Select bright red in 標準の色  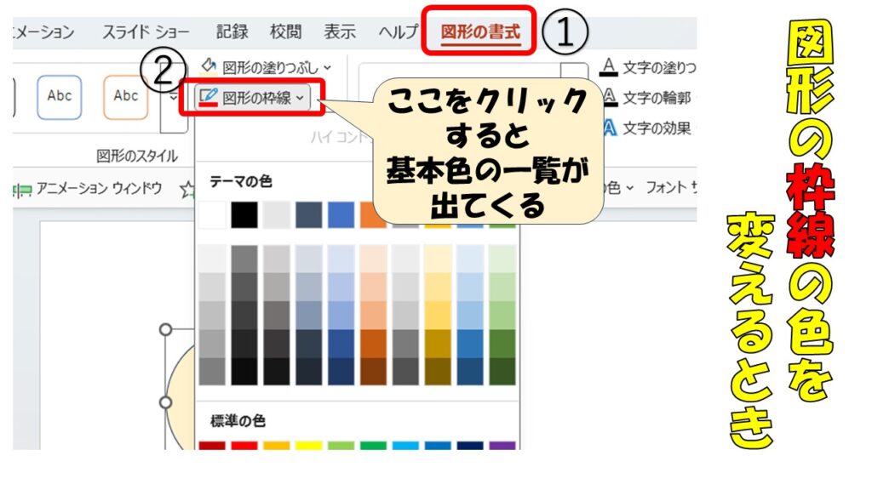pyautogui.click(x=244, y=446)
